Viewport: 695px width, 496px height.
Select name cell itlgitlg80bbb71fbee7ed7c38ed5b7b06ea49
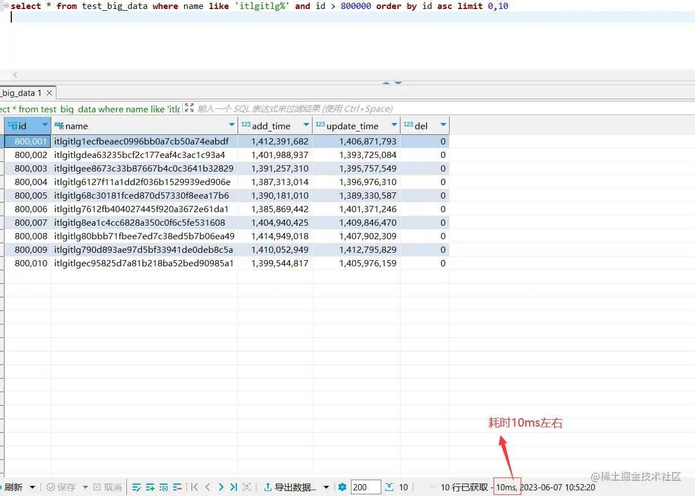tap(144, 236)
